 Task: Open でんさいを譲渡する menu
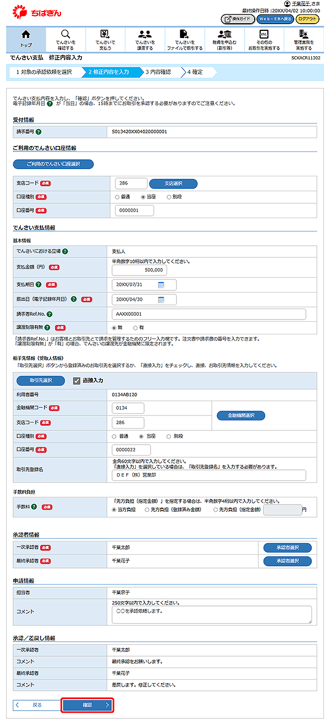point(145,39)
